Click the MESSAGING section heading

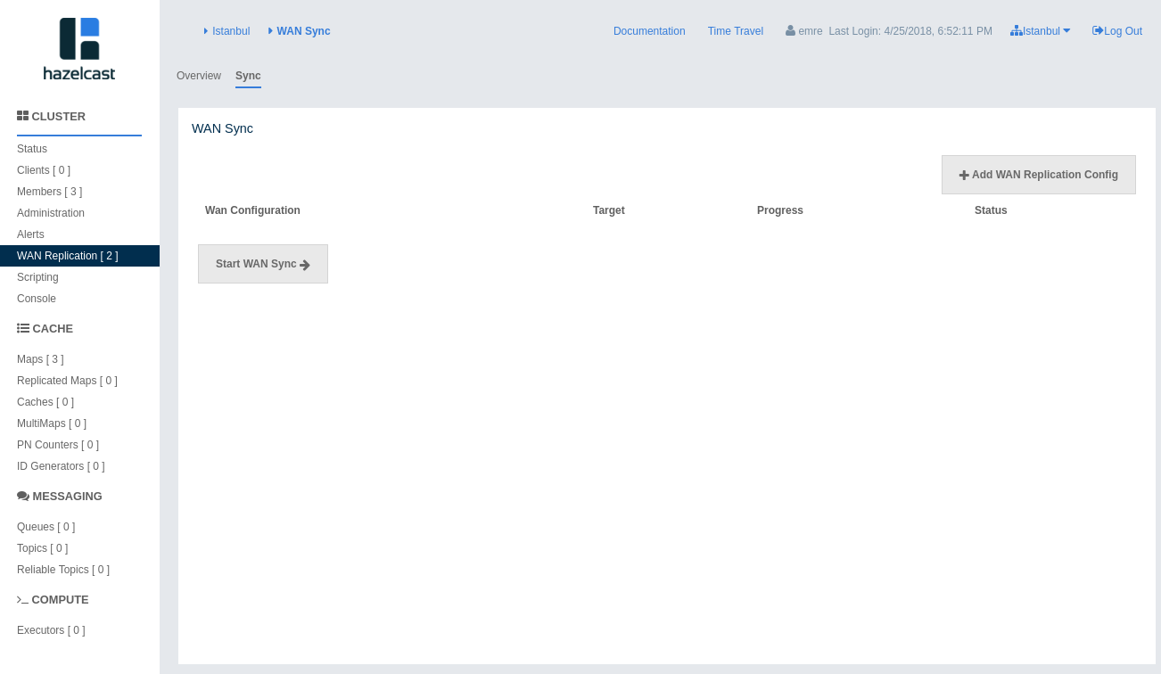click(x=68, y=496)
